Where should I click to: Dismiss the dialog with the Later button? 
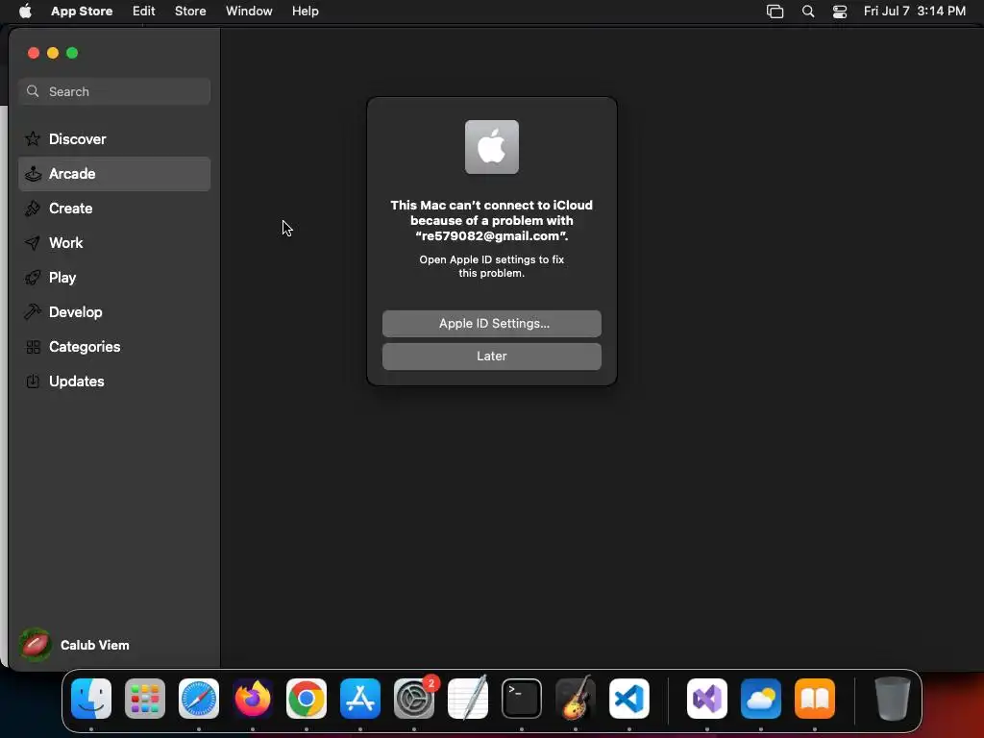(x=491, y=356)
